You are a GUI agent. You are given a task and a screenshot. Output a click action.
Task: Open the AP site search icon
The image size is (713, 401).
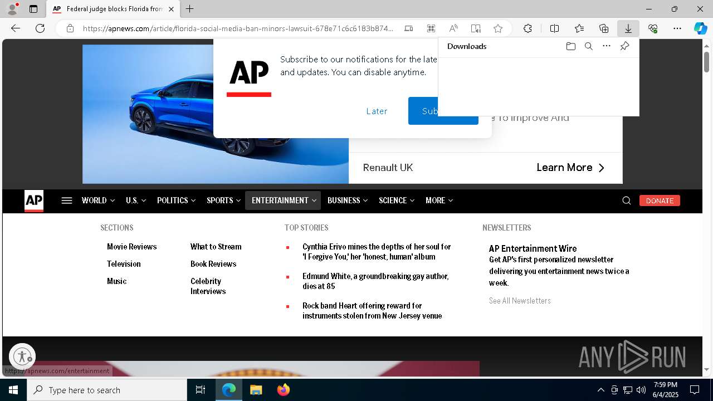pyautogui.click(x=627, y=200)
